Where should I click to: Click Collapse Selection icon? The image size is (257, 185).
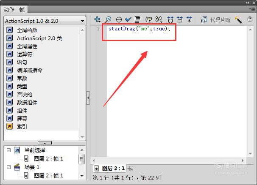180,19
